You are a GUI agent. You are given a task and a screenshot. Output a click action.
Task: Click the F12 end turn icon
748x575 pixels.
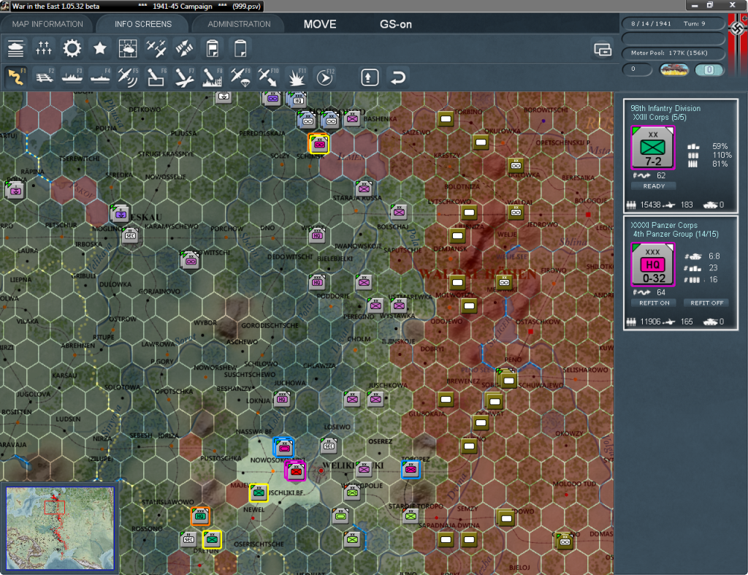324,77
